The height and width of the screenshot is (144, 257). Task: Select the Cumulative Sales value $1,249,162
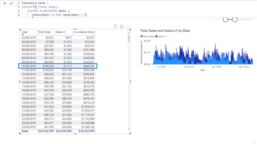88,127
